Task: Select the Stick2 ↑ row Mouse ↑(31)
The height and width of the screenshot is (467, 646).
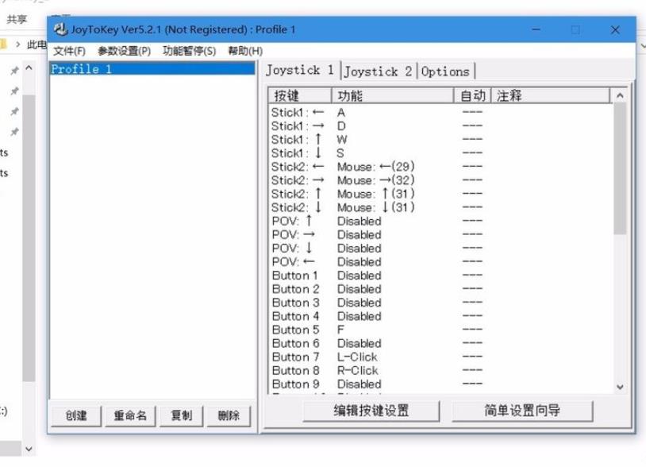Action: 440,194
